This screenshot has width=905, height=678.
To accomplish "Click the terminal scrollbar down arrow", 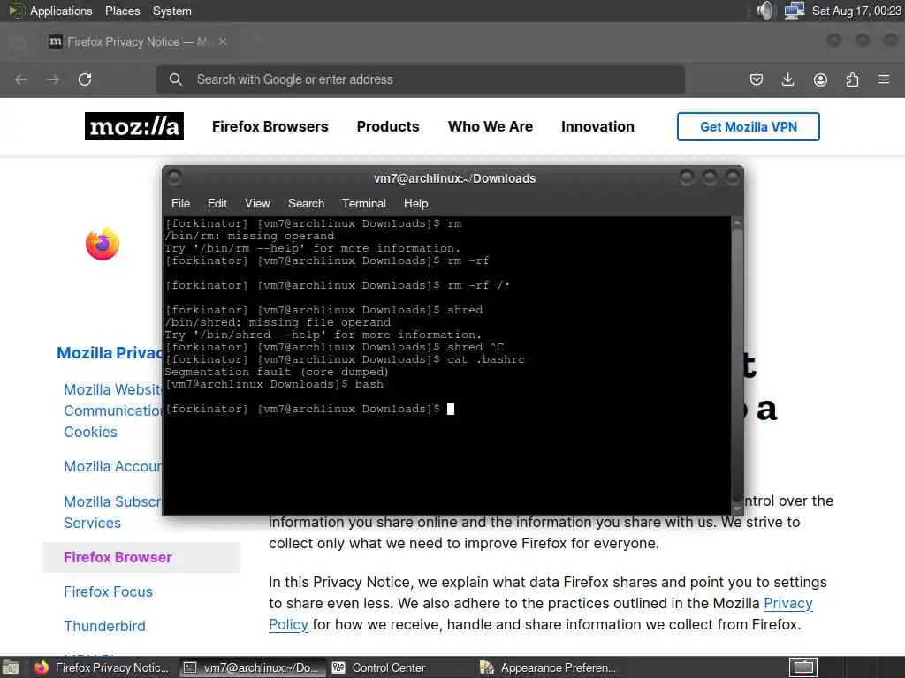I will [737, 508].
